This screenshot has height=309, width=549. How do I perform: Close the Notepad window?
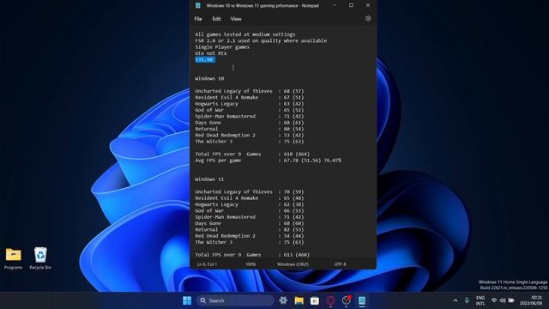point(368,5)
